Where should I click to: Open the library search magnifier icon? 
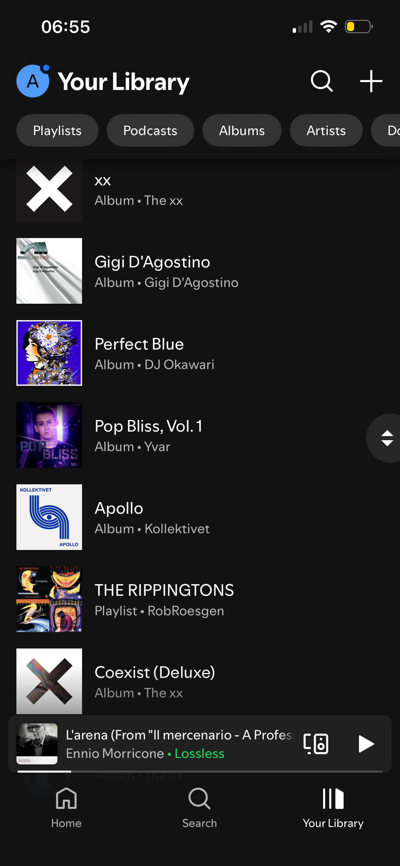click(321, 81)
